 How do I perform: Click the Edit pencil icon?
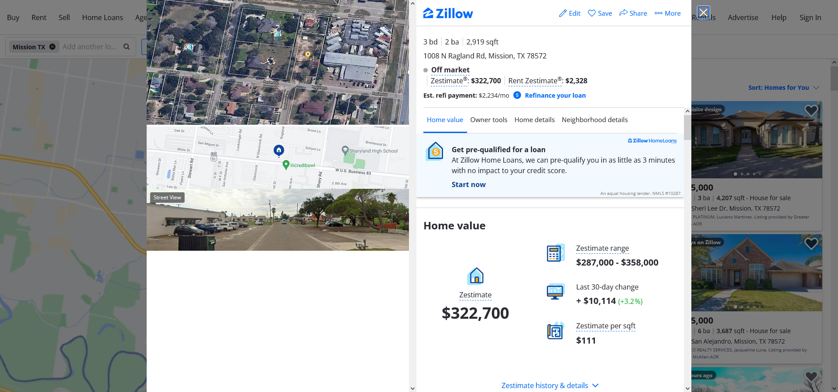(x=563, y=14)
